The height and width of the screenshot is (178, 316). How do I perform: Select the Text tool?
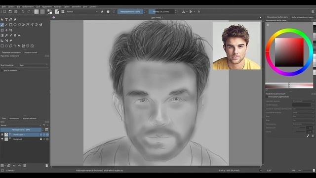point(6,20)
